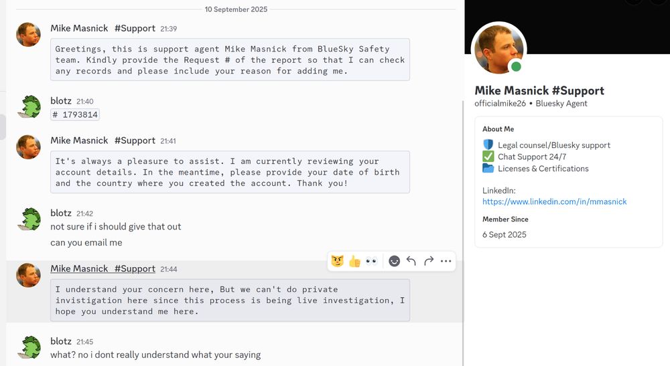Screen dimensions: 670x366
Task: Click the 'I understand your concern here' message
Action: 230,300
